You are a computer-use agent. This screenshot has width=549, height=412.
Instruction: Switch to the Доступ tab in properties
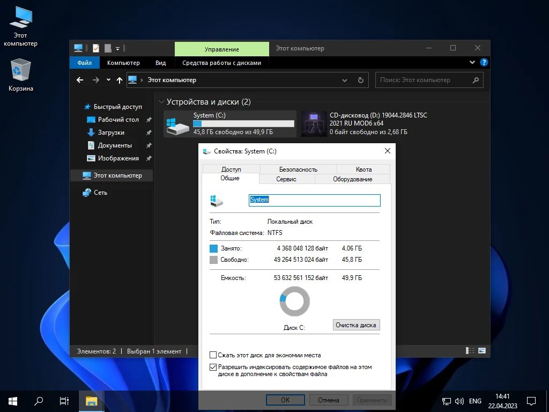[x=231, y=169]
